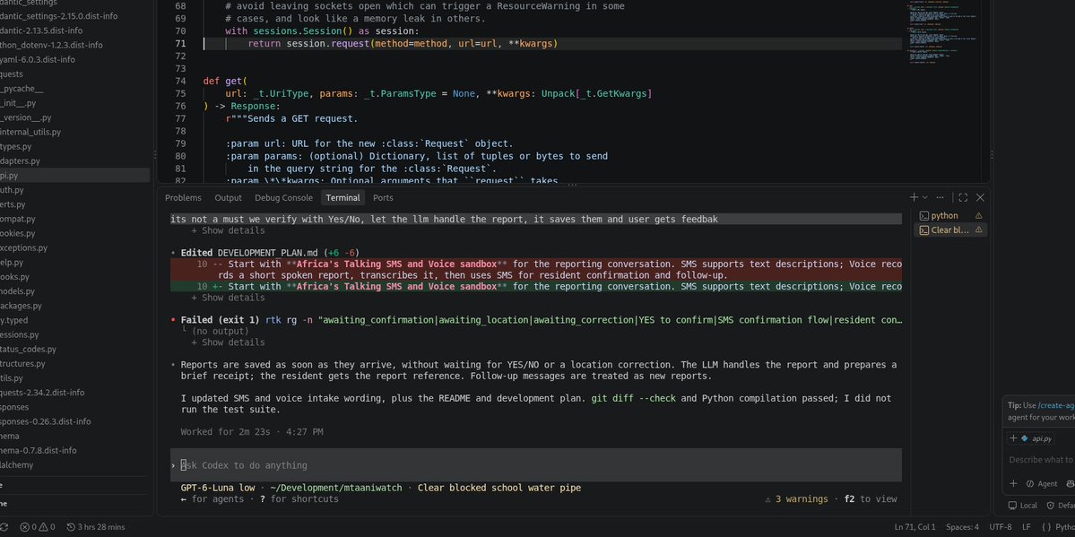Expand the python_dotenv-1.2.3.dist-info folder

point(51,45)
